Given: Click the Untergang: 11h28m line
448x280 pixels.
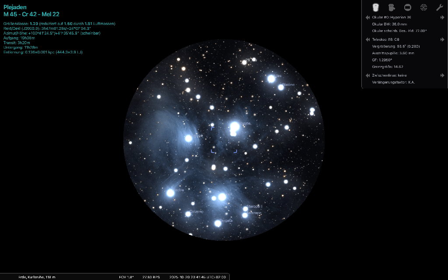Looking at the screenshot, I should [x=21, y=47].
